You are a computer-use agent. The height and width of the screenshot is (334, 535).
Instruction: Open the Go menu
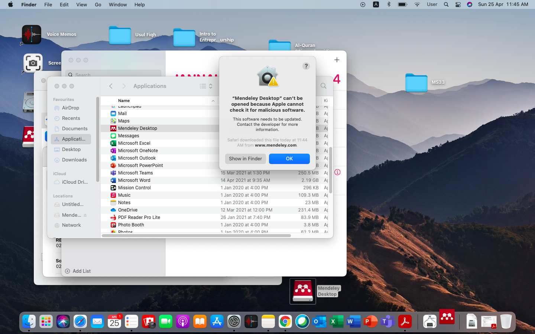98,4
